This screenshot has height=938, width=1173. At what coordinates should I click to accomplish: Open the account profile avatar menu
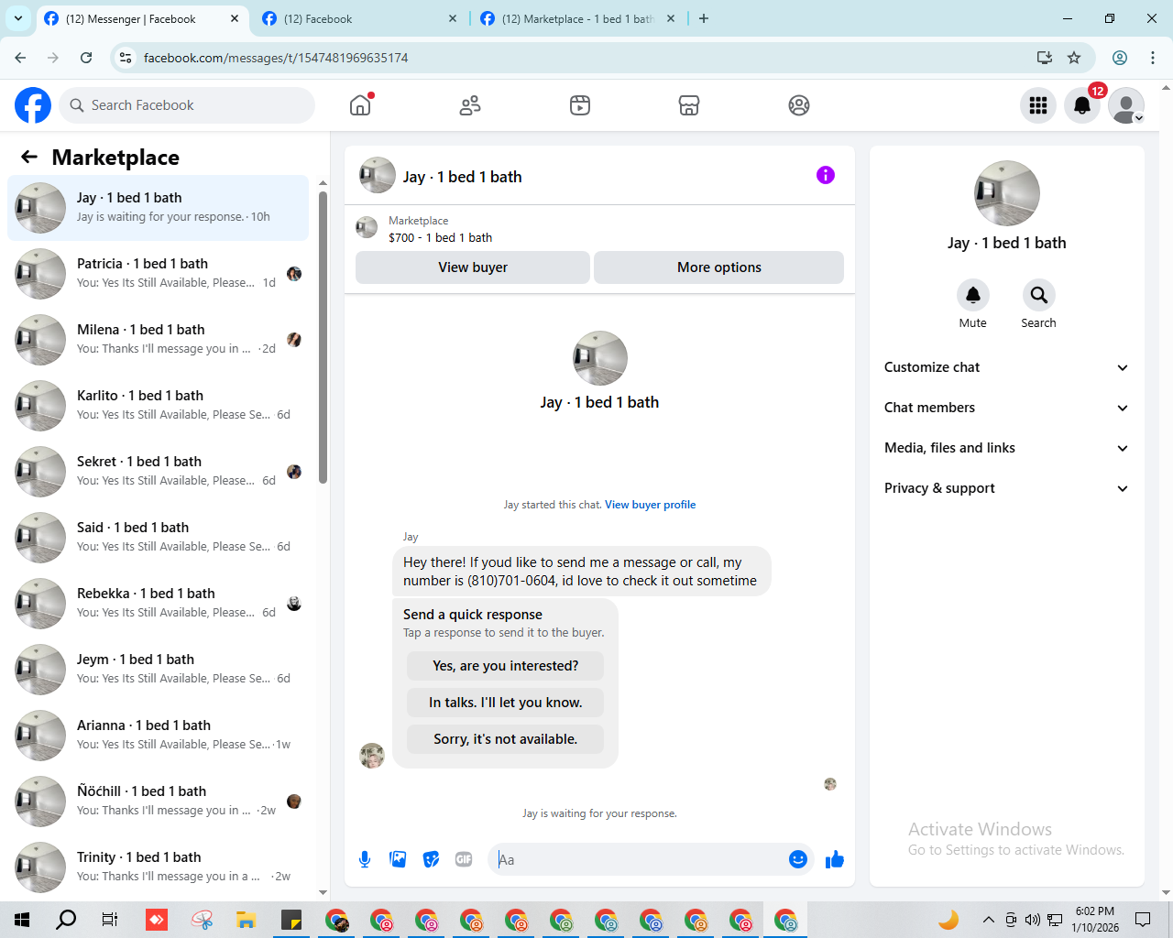1126,105
